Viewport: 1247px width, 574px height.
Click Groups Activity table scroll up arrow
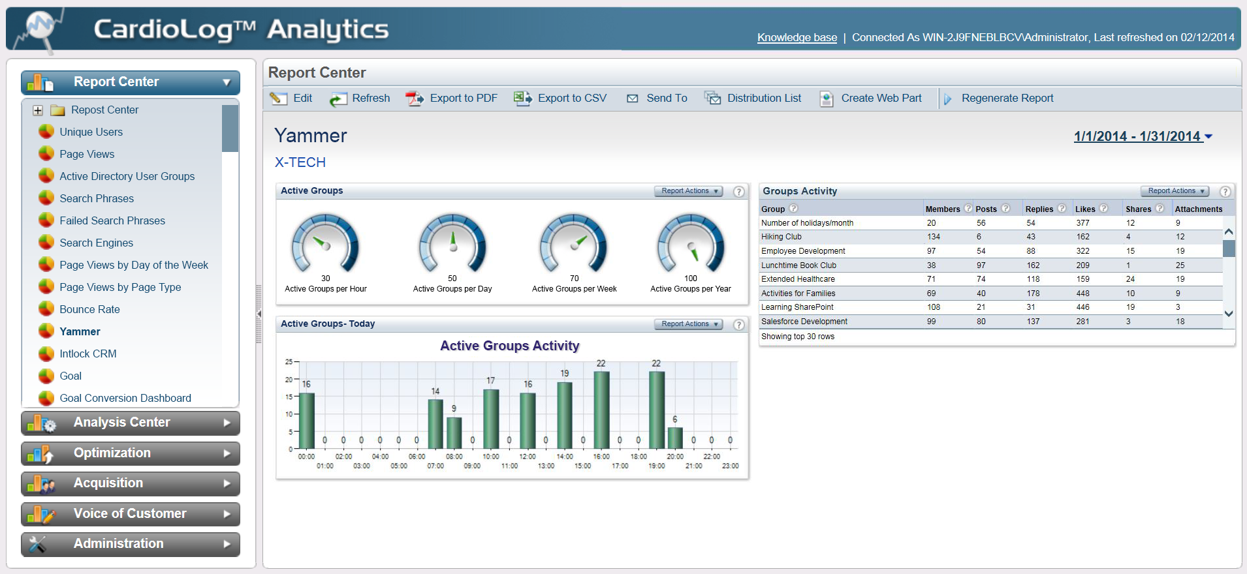point(1229,232)
